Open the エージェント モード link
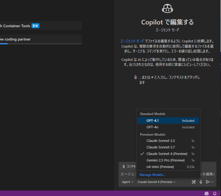Viewport: 221px width, 196px height. tap(132, 41)
